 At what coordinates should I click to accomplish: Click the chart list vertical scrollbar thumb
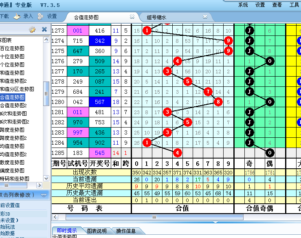(x=46, y=94)
